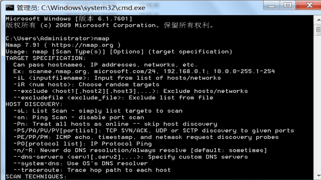The image size is (321, 180).
Task: Click the C:\Users\Administrator>nmap prompt line
Action: (x=57, y=39)
